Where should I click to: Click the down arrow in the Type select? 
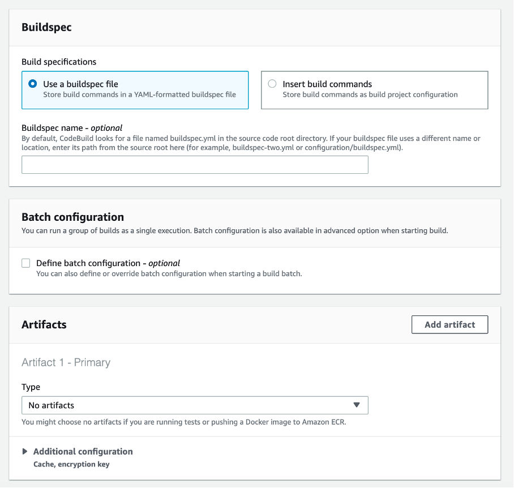[357, 405]
